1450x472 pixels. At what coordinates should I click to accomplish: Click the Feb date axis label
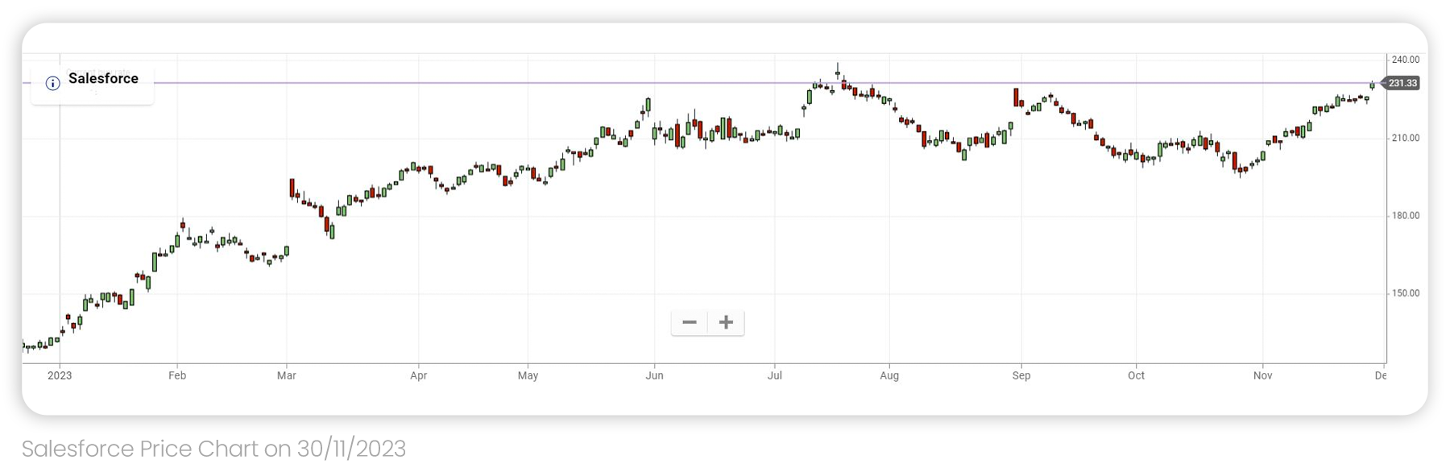tap(177, 375)
